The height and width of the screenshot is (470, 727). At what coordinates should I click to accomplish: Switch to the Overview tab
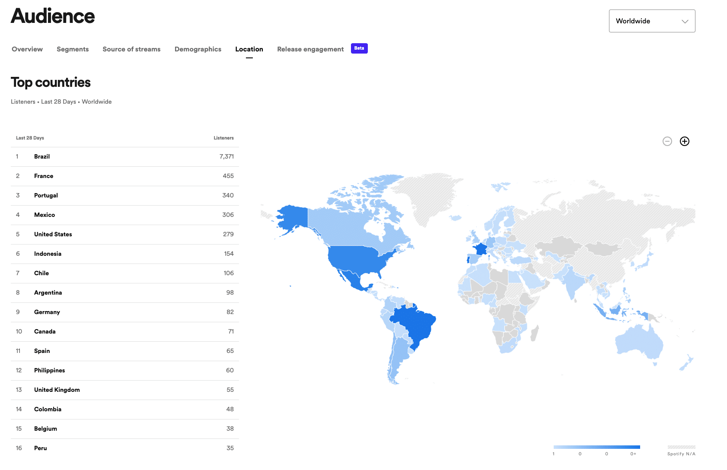(27, 49)
